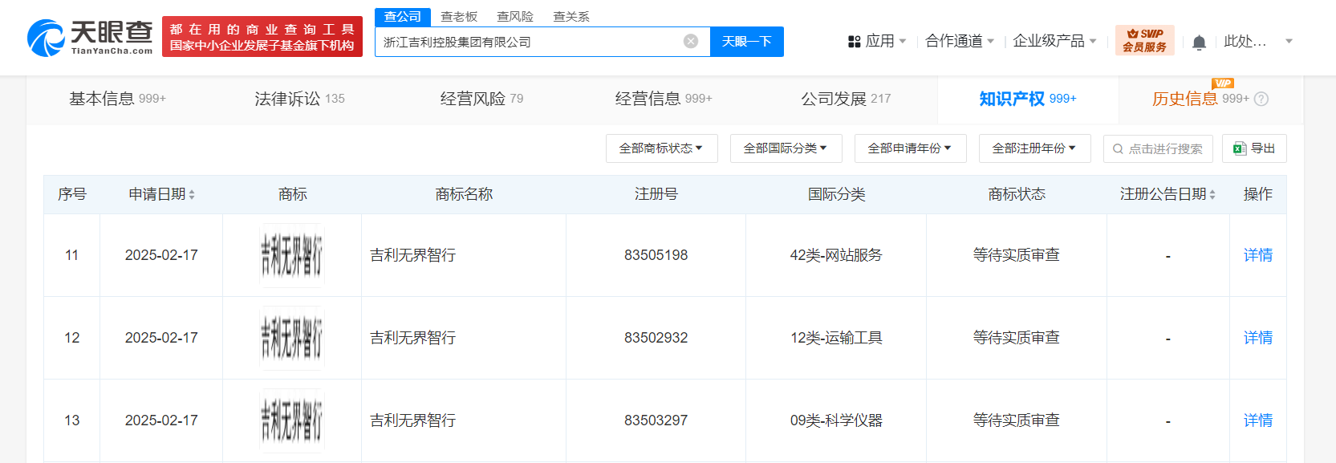Screen dimensions: 1336x463
Task: Clear the search box with the X icon
Action: (690, 42)
